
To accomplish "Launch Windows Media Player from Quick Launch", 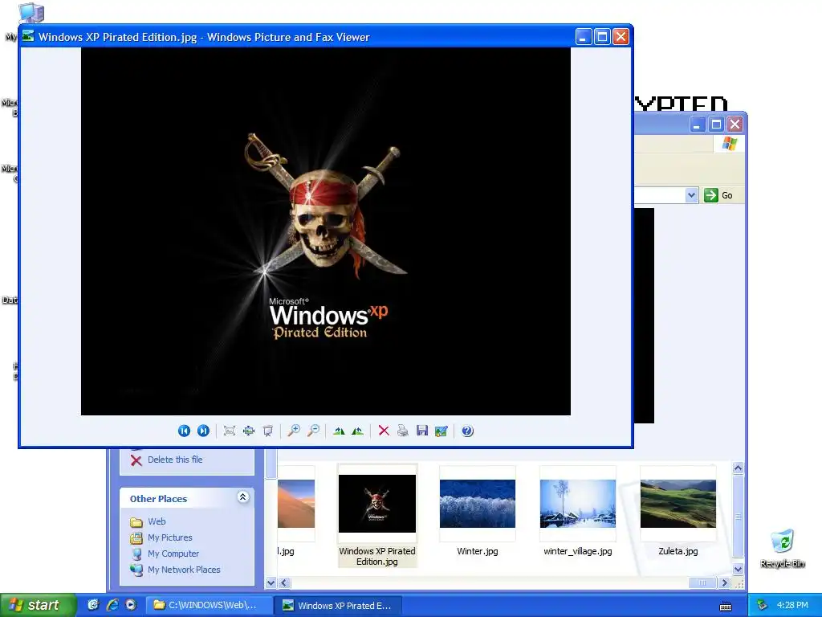I will click(131, 605).
